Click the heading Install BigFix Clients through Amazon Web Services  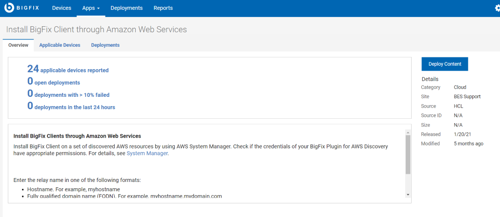pyautogui.click(x=77, y=136)
